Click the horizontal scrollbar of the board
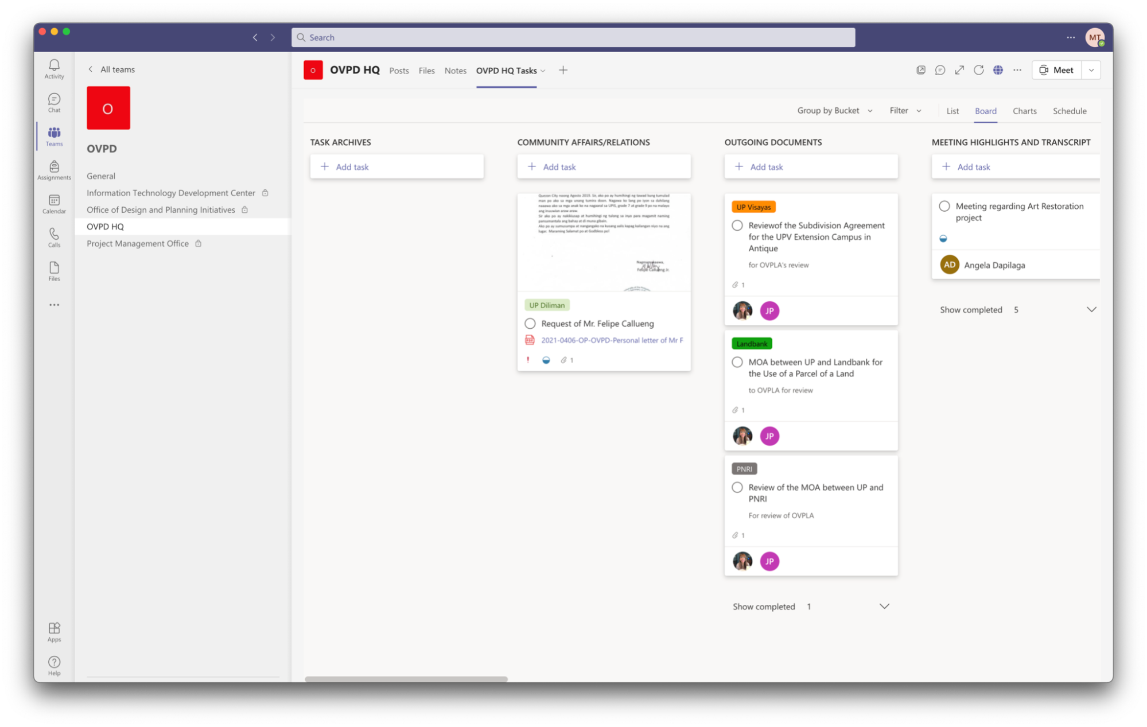1147x727 pixels. pos(406,679)
